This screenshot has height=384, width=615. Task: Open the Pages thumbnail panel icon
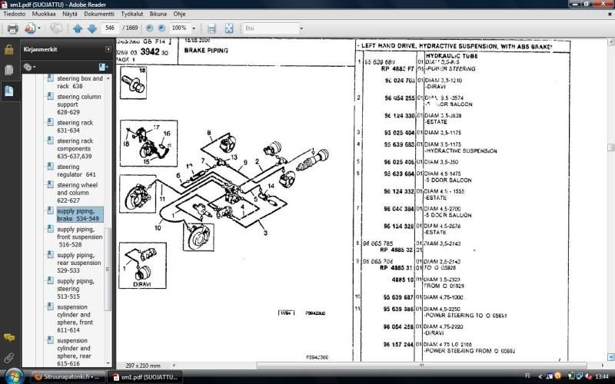(x=9, y=70)
